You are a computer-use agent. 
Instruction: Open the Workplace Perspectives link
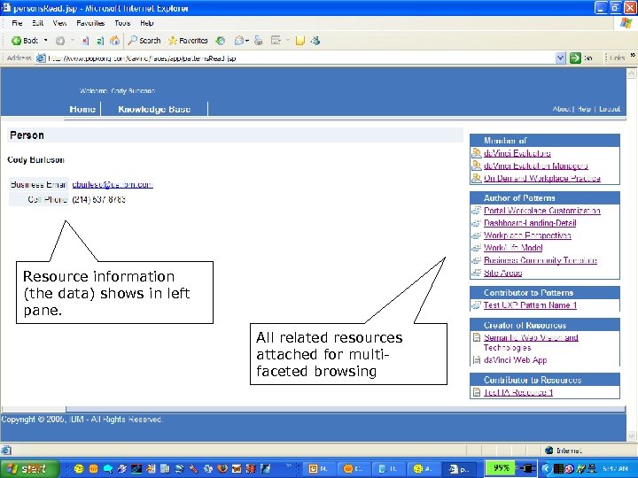527,235
